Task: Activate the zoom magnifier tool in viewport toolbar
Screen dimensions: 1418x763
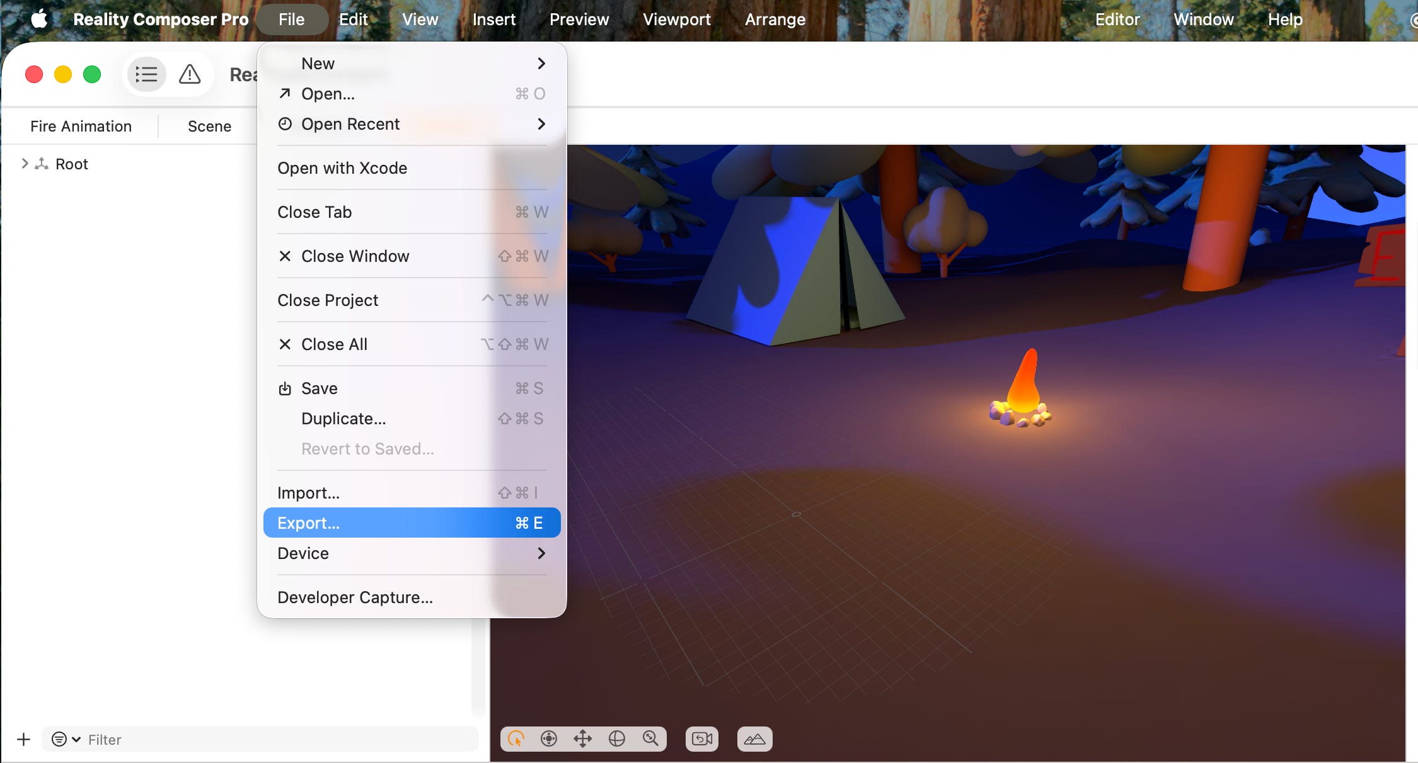Action: click(650, 738)
